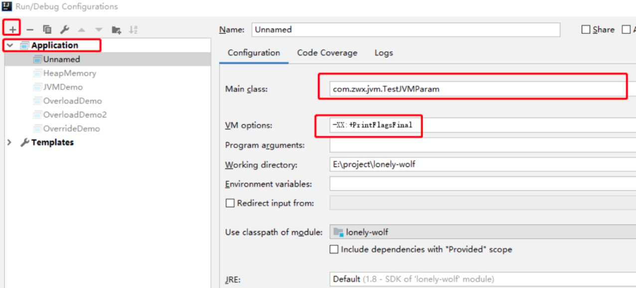Copy the selected configuration
The image size is (636, 288).
pyautogui.click(x=47, y=30)
